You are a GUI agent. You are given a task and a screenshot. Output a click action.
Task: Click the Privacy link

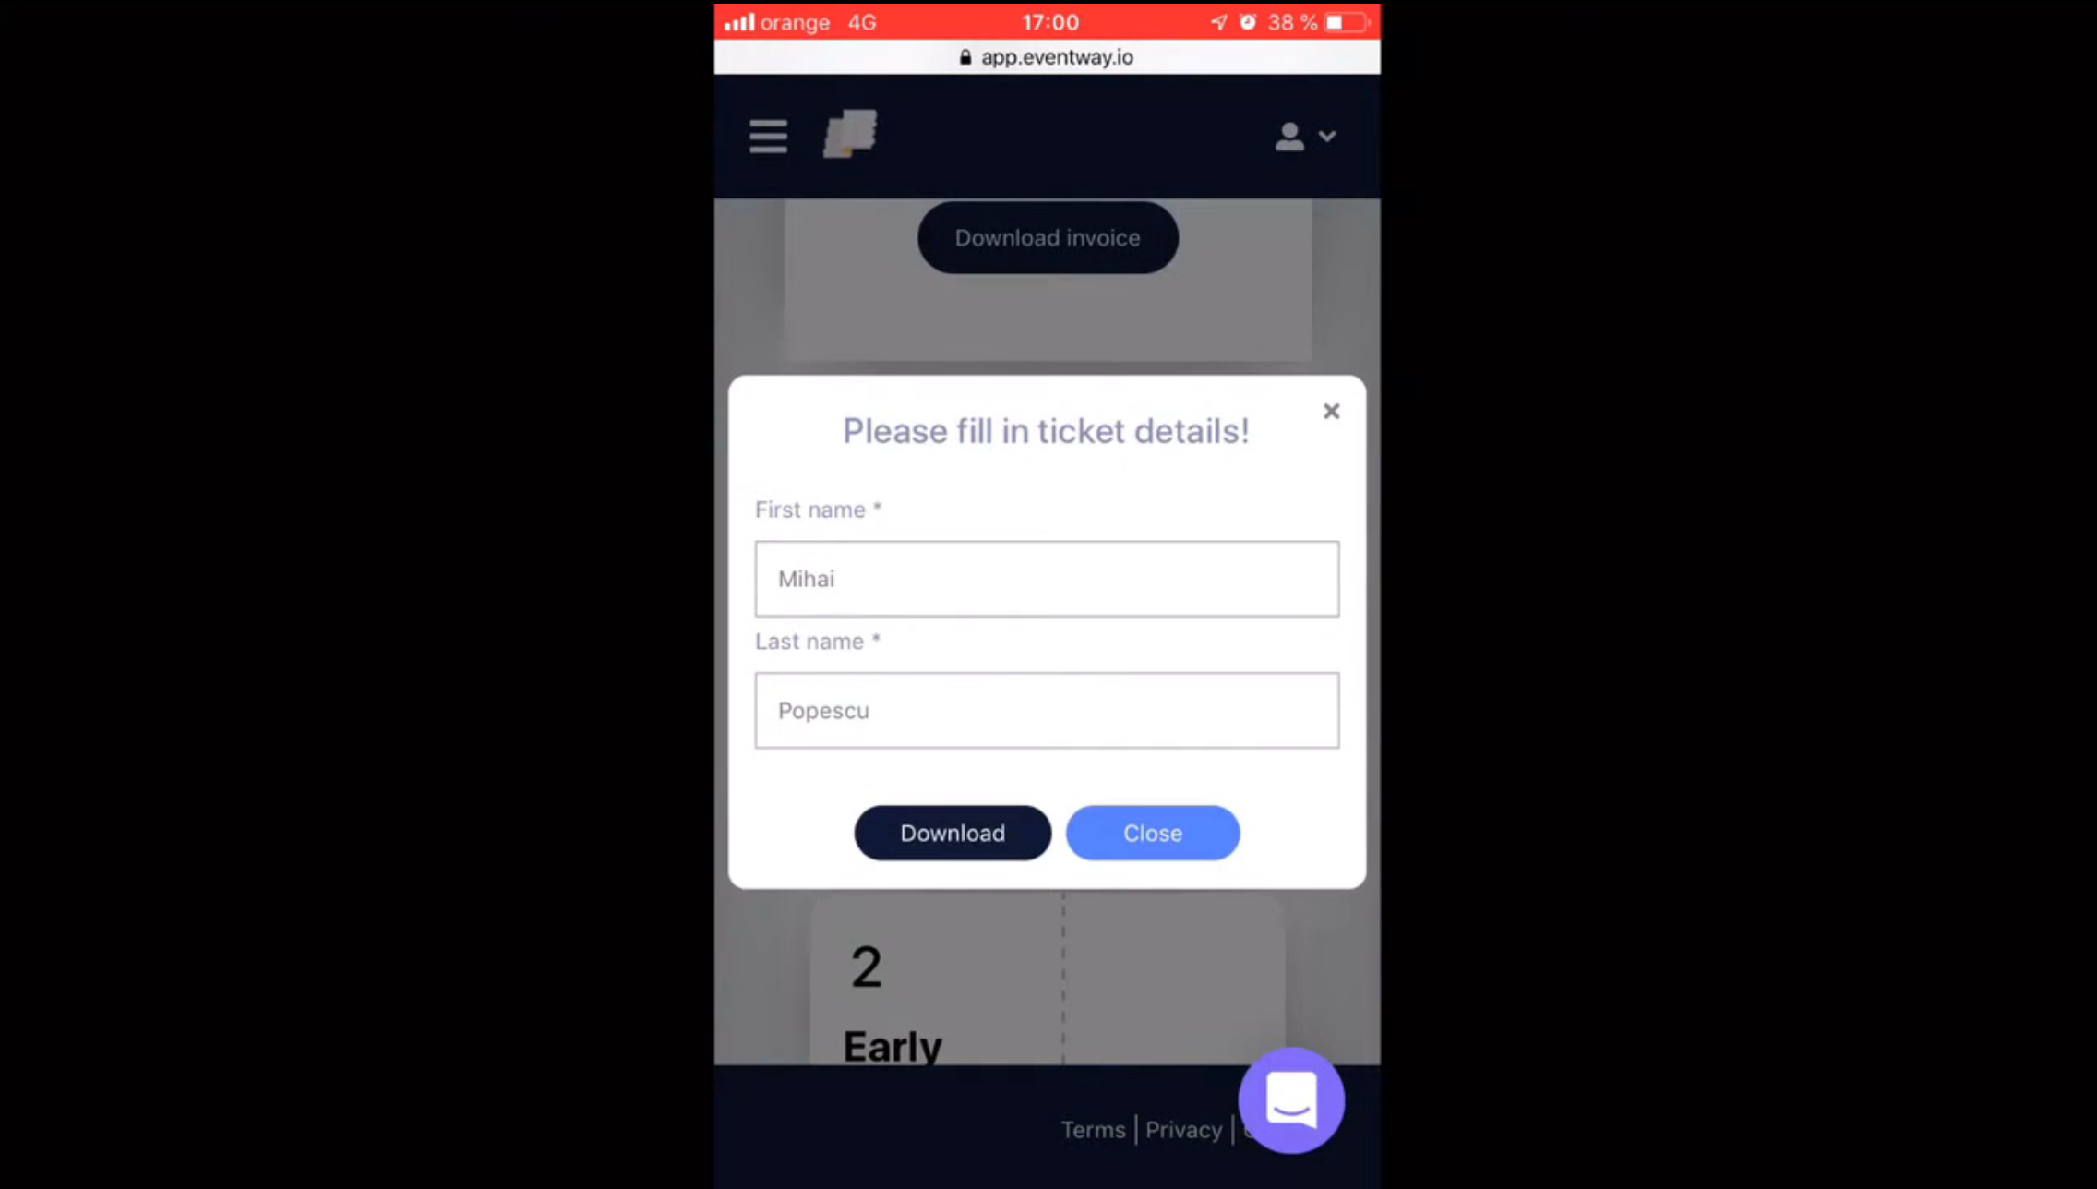click(1184, 1130)
